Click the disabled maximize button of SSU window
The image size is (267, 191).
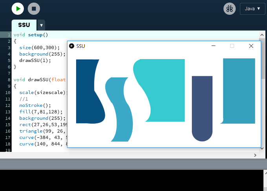(232, 46)
